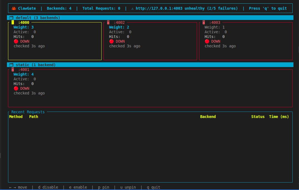Viewport: 299px width, 190px height.
Task: Click 'Weight: 4' on backend :4001
Action: point(24,74)
